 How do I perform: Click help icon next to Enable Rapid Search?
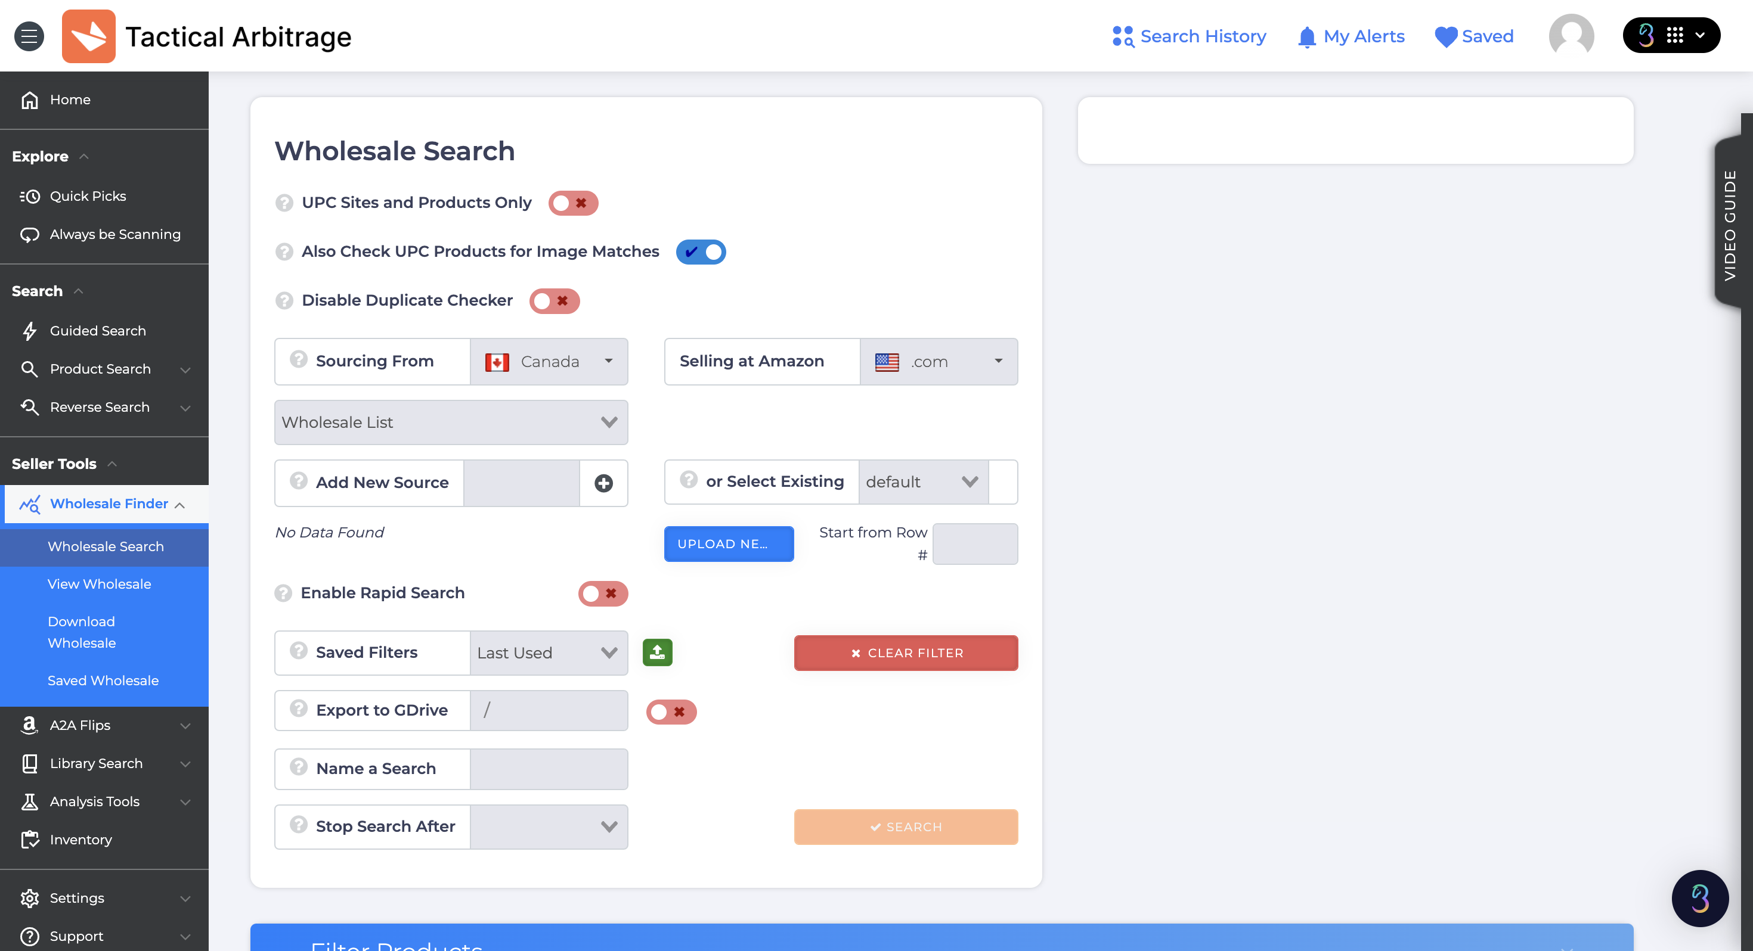[x=283, y=593]
